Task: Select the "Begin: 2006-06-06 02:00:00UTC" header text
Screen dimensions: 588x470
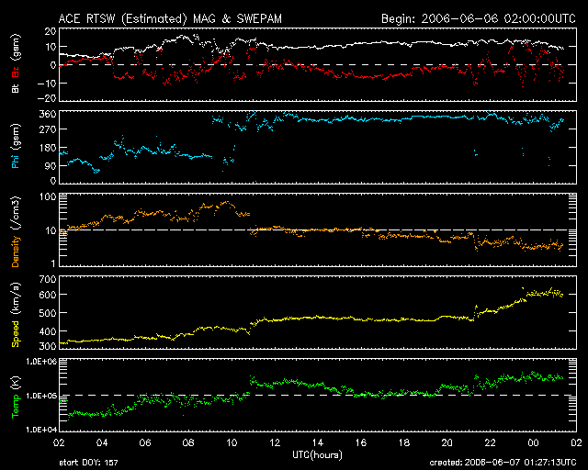Action: coord(478,18)
